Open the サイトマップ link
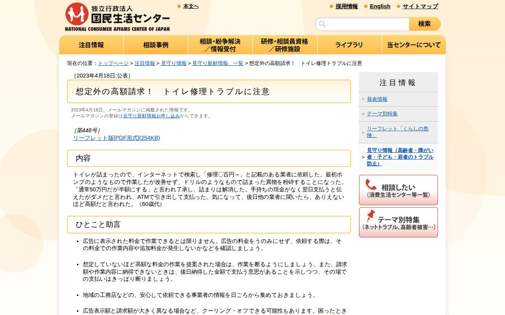The height and width of the screenshot is (315, 505). (420, 6)
